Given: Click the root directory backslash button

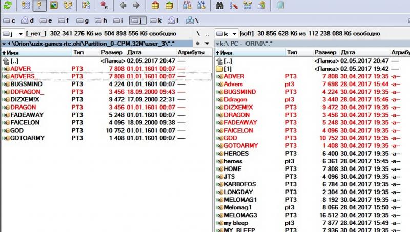Looking at the screenshot, I should 199,33.
